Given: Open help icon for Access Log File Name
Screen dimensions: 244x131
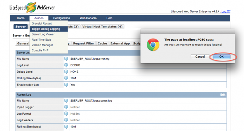Looking at the screenshot, I should (x=66, y=101).
